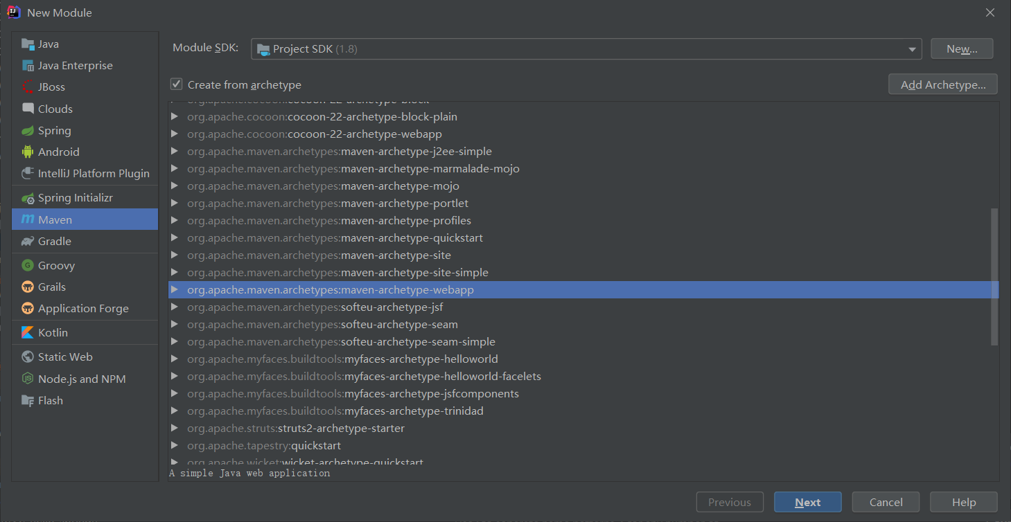Click 'A simple Java web application' description
Image resolution: width=1011 pixels, height=522 pixels.
pos(249,473)
